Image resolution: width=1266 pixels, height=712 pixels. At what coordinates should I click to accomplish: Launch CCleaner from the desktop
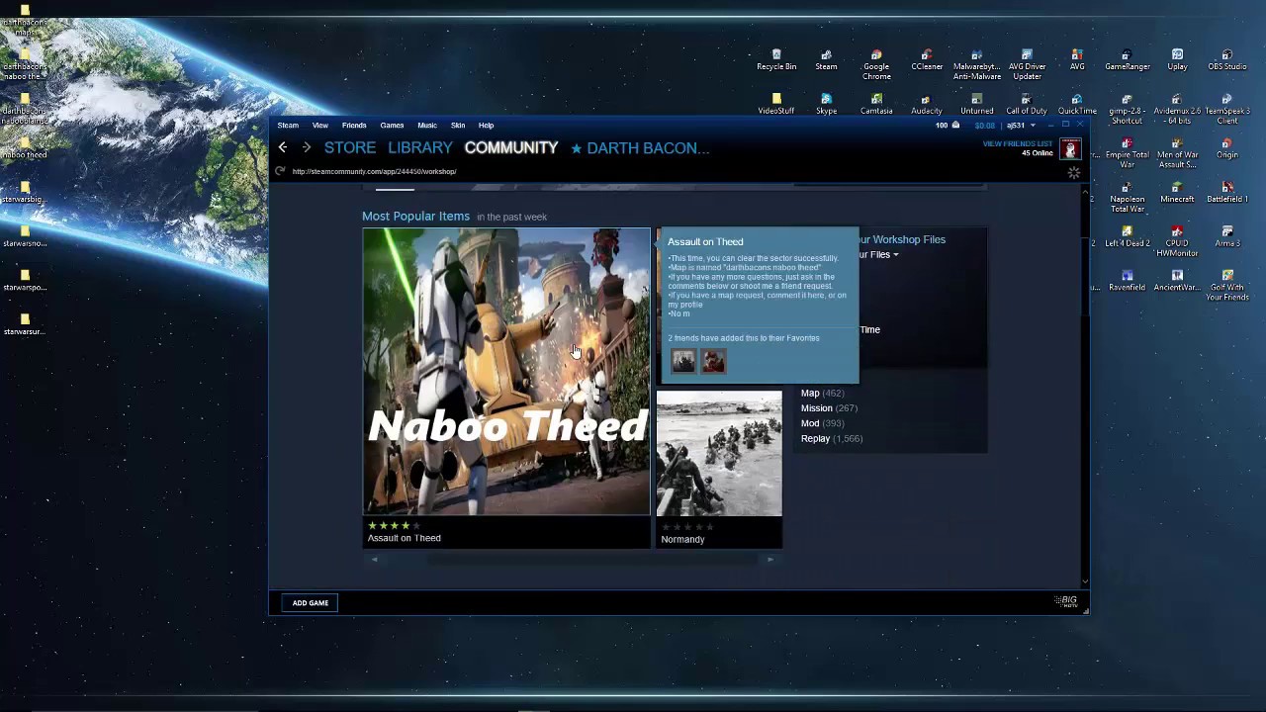pyautogui.click(x=927, y=60)
